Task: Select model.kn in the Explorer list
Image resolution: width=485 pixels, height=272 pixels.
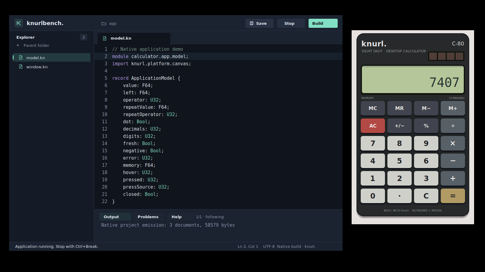Action: [52, 57]
